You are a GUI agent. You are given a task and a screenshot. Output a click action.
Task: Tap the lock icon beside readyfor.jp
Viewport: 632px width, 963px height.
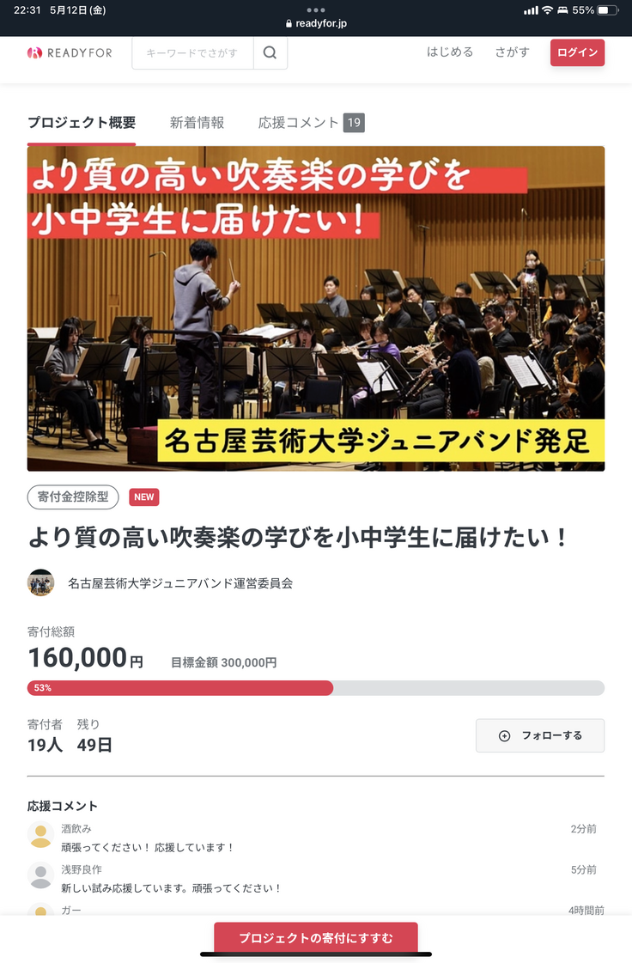click(289, 23)
